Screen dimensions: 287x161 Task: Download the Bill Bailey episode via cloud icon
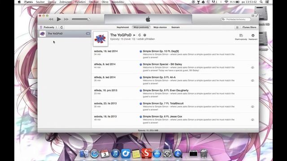(x=252, y=68)
